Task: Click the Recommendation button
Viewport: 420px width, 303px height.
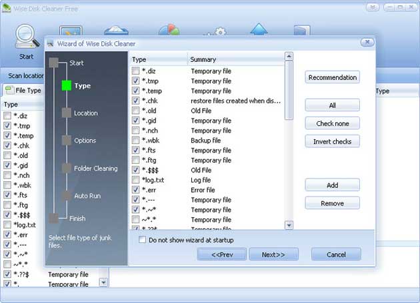Action: [x=332, y=77]
